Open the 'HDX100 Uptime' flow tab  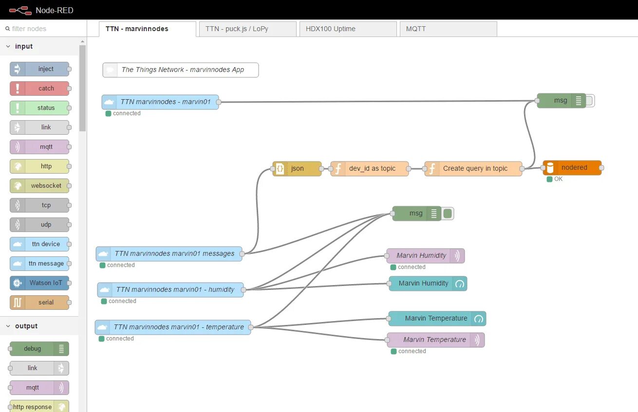click(348, 29)
